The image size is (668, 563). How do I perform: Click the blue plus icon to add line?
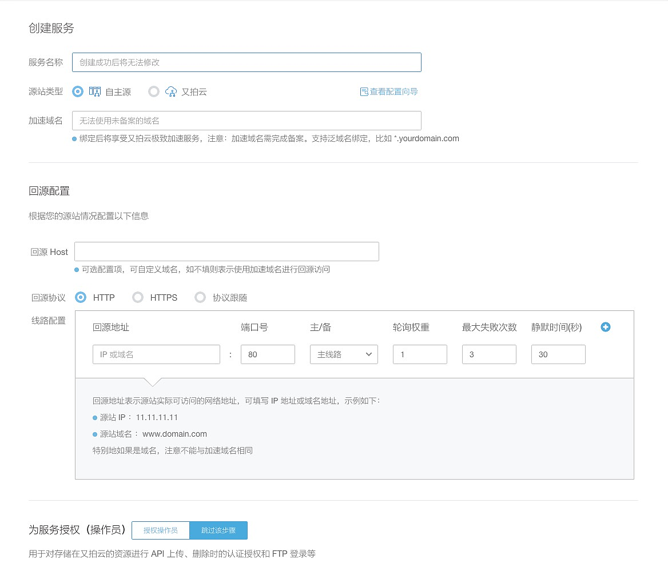point(606,327)
